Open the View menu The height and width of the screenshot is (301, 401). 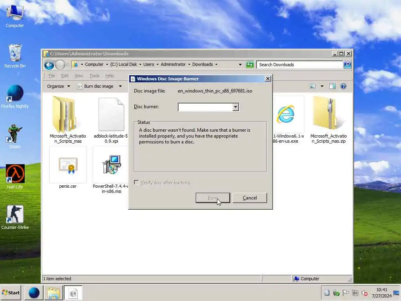point(79,76)
